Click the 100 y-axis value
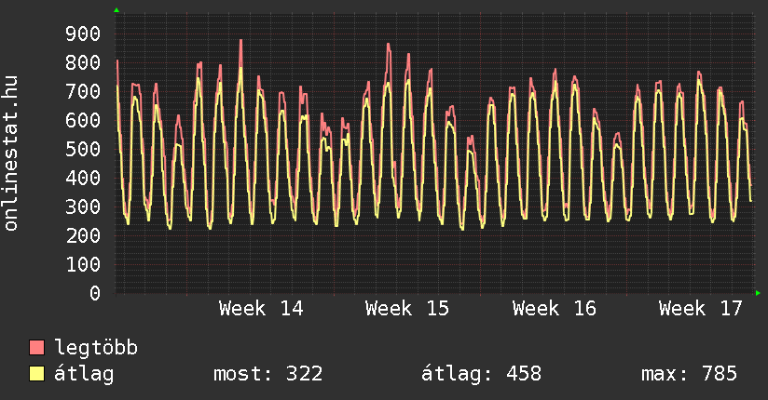The image size is (768, 400). [82, 265]
